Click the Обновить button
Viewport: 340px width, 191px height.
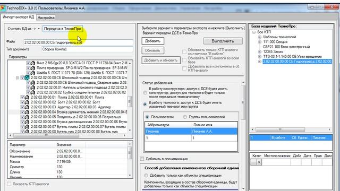coord(153,50)
